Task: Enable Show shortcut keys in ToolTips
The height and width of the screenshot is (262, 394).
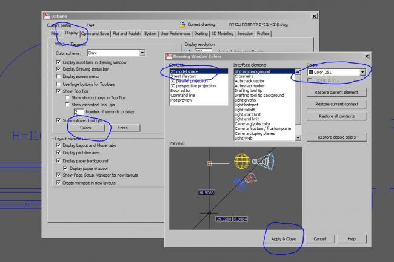Action: [67, 97]
